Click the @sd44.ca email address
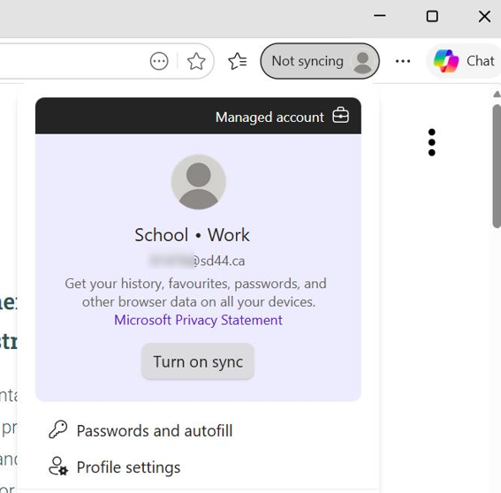501x493 pixels. (x=196, y=261)
